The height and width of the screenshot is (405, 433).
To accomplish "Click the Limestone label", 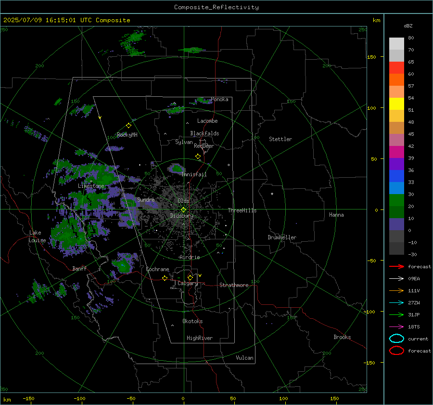I will click(91, 186).
